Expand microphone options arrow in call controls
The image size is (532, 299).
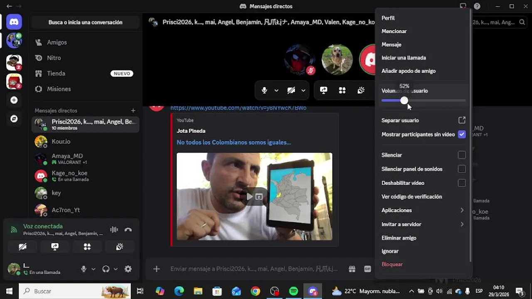coord(276,91)
